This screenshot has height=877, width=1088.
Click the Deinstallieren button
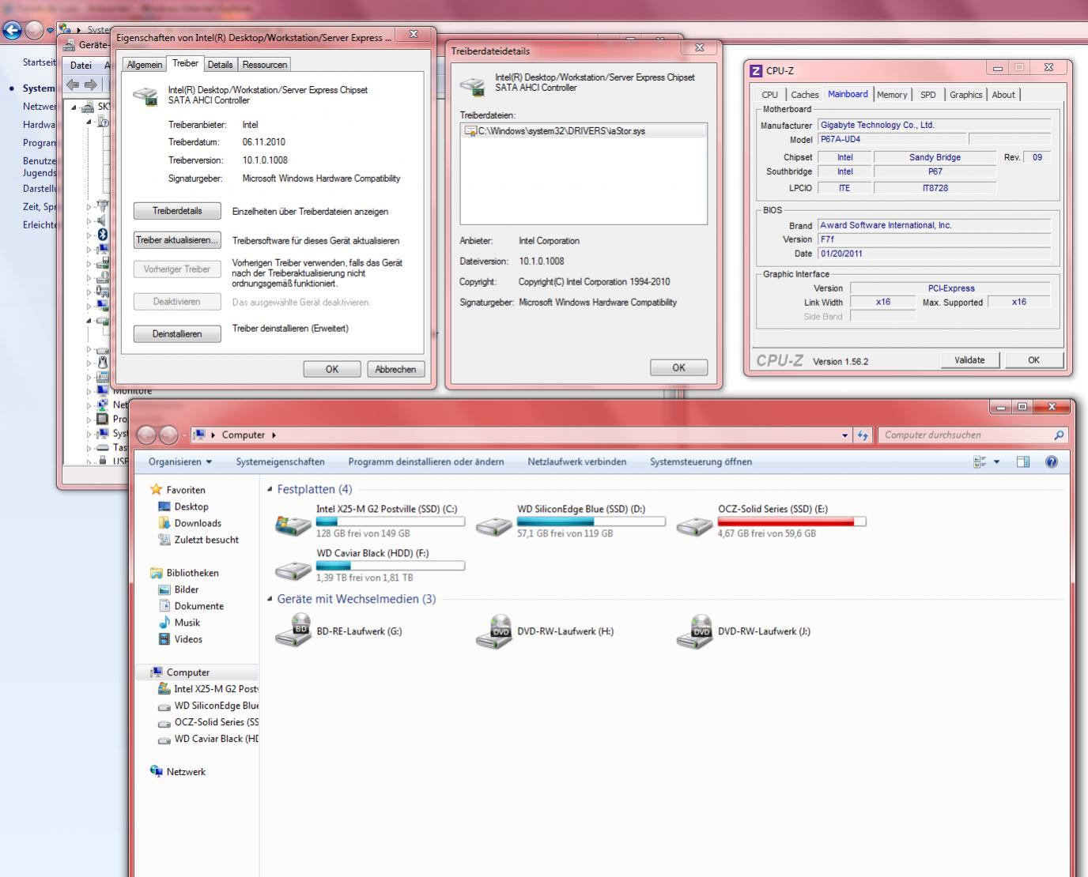(x=177, y=333)
